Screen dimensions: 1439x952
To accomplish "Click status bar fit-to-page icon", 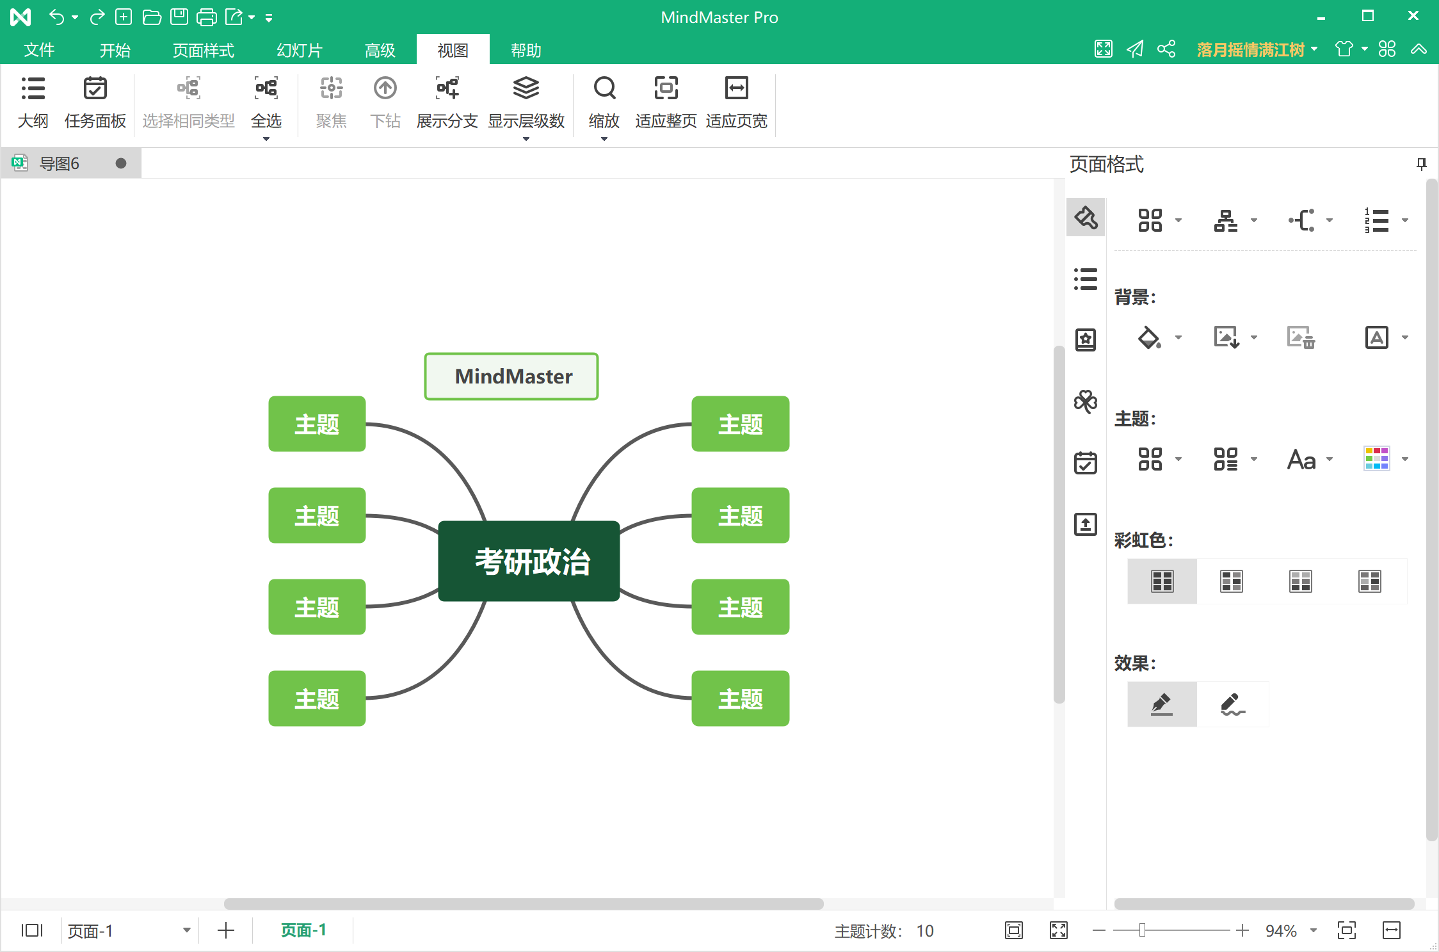I will click(x=1347, y=930).
